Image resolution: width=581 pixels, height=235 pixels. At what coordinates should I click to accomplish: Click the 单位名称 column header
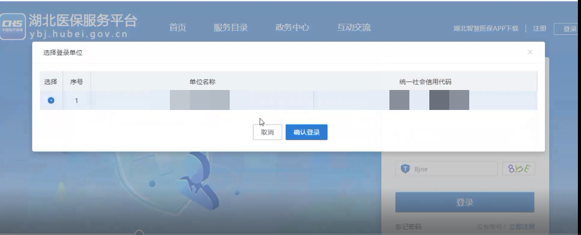(x=202, y=82)
